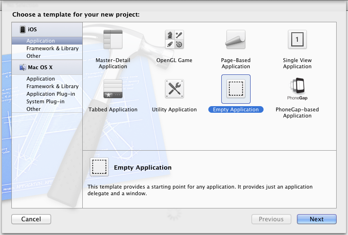Screen dimensions: 348x235
Task: Select Other under iOS category
Action: 34,56
